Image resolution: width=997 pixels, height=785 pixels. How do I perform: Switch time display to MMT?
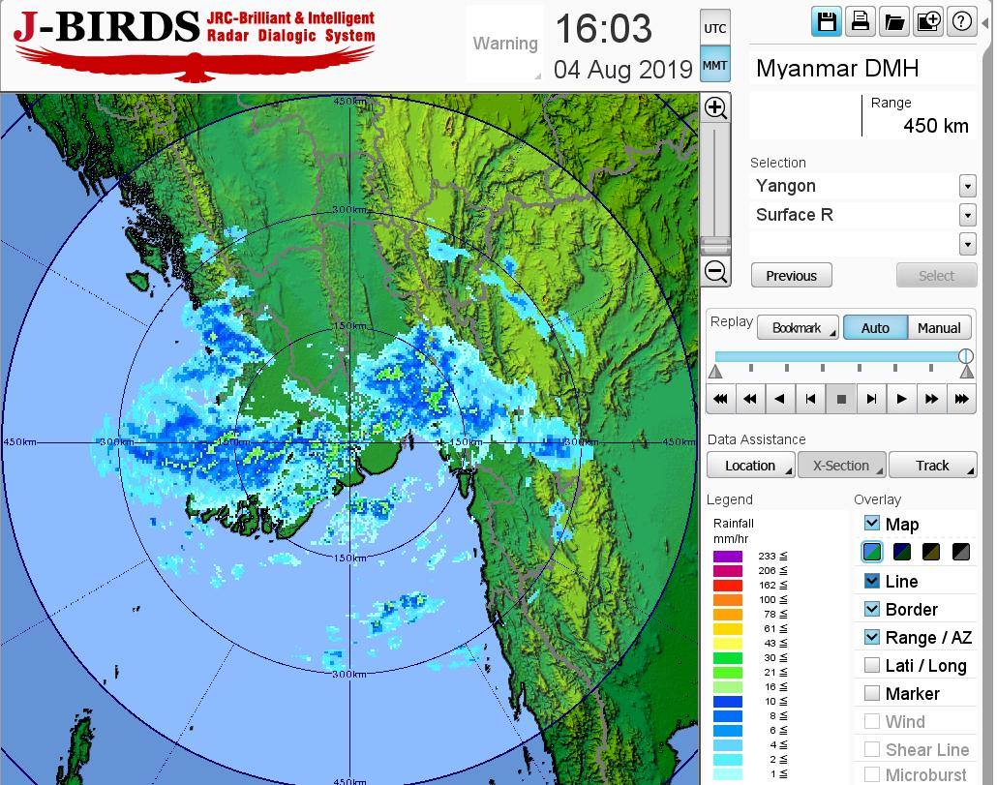pos(715,65)
